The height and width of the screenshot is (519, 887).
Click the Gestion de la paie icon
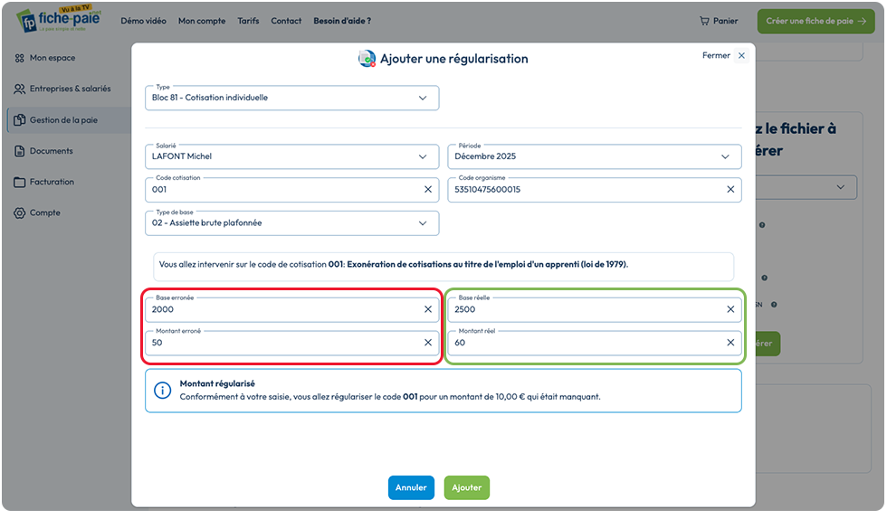point(20,120)
